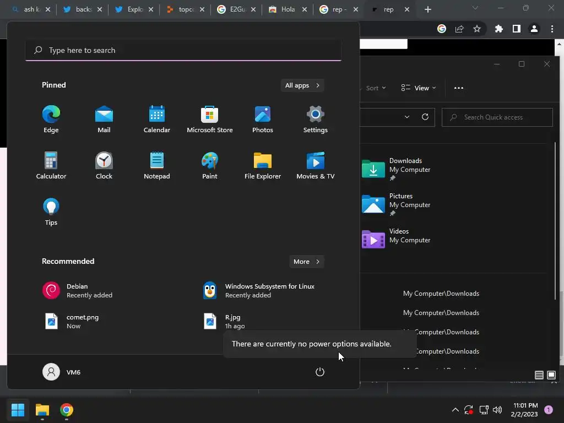Launch the Photos app
This screenshot has width=564, height=423.
pyautogui.click(x=263, y=120)
